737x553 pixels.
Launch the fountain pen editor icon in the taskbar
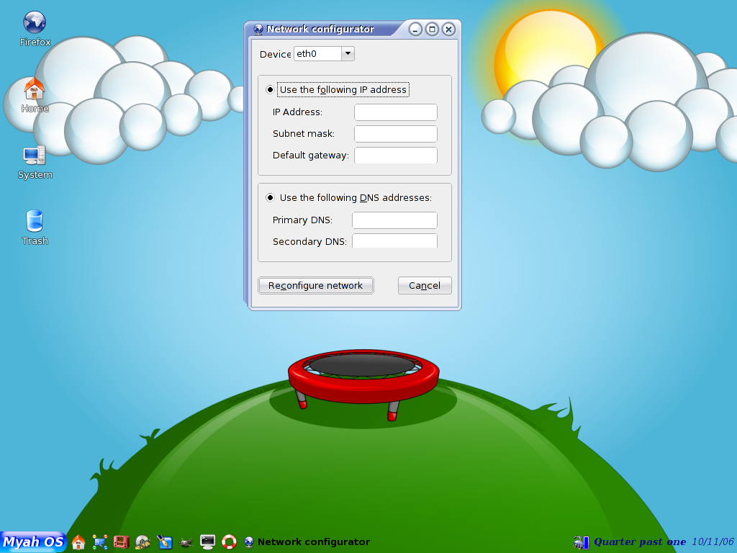[165, 542]
